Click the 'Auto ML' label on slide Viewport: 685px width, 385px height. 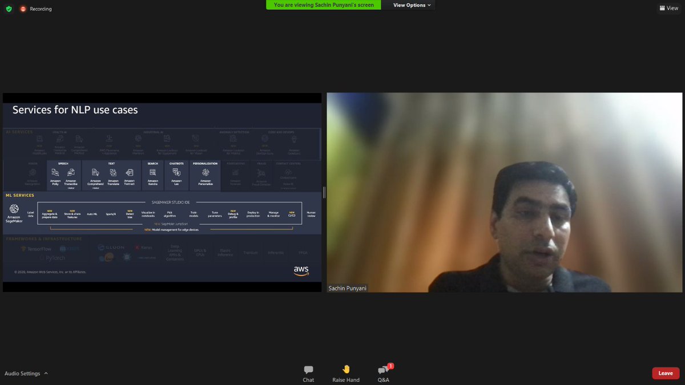click(x=92, y=214)
